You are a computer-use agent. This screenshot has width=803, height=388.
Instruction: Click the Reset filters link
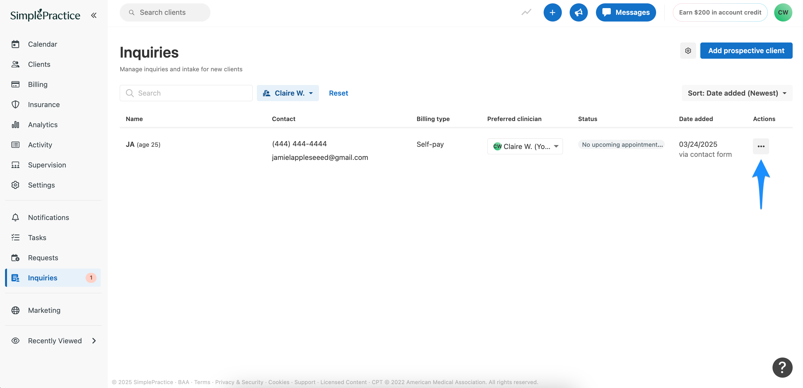tap(339, 93)
